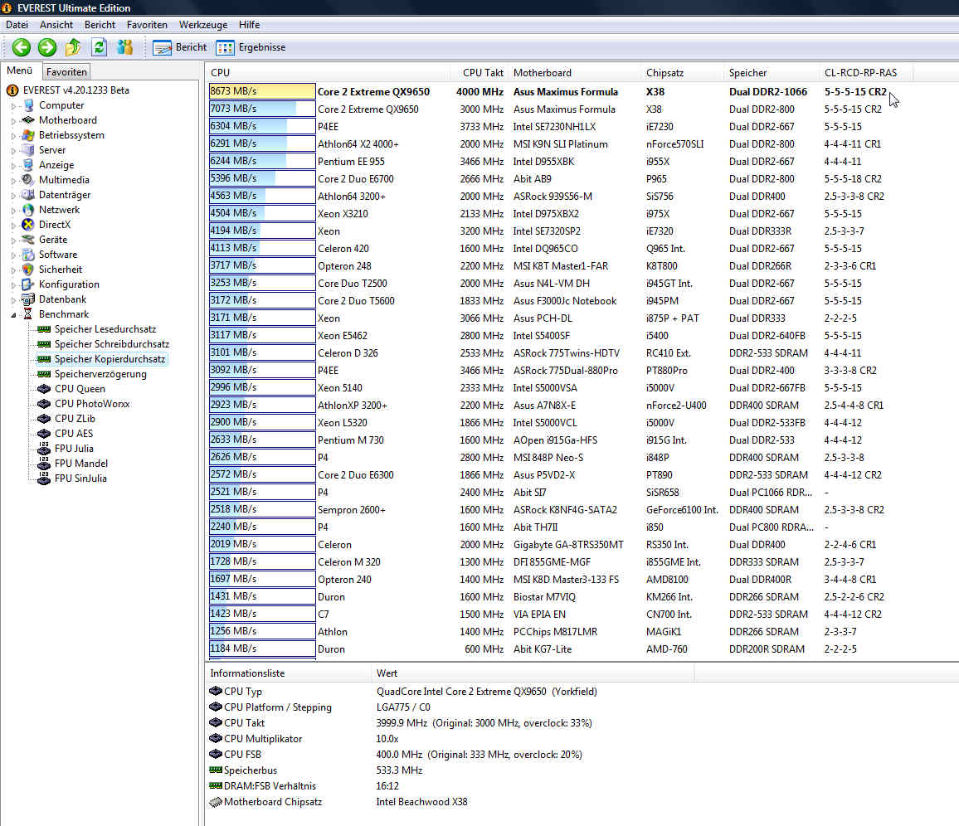The width and height of the screenshot is (959, 826).
Task: Click the 6304 MB/s result bar
Action: pyautogui.click(x=262, y=126)
